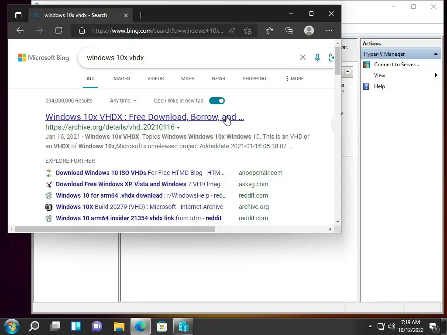Open the network tray icon

coord(381,326)
